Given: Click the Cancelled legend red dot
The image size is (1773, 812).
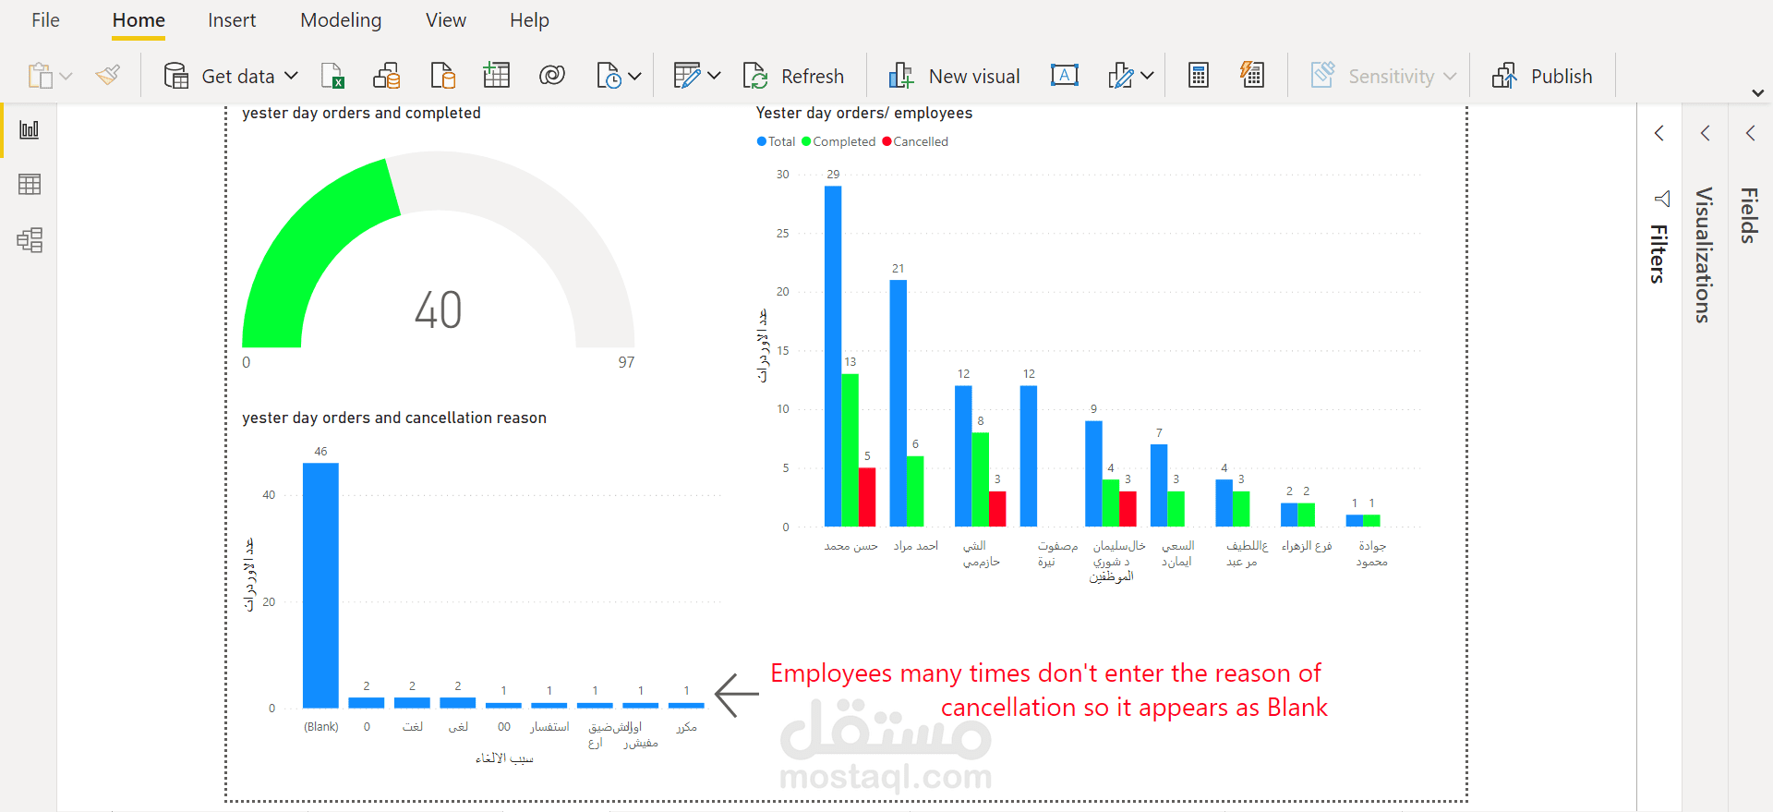Looking at the screenshot, I should [887, 141].
